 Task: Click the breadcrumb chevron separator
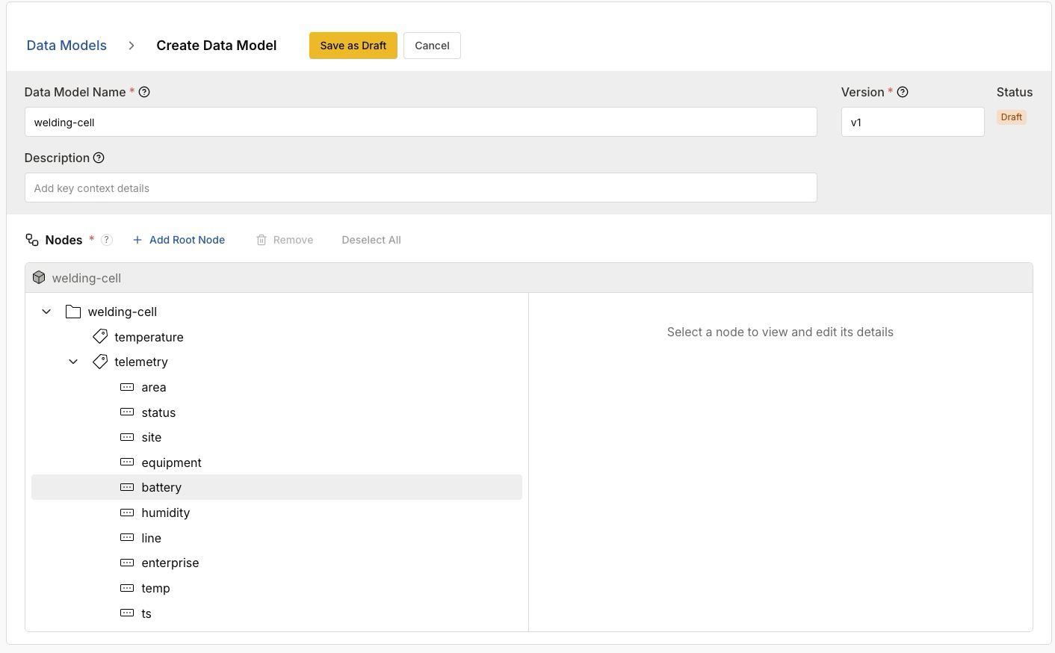132,46
